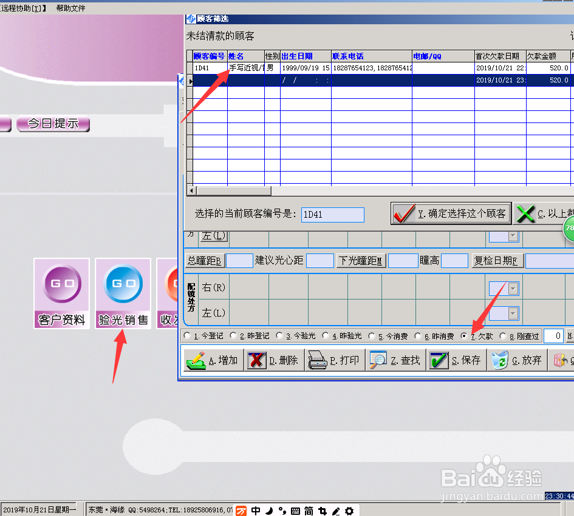Select radio option 8.刚查过

tap(503, 335)
